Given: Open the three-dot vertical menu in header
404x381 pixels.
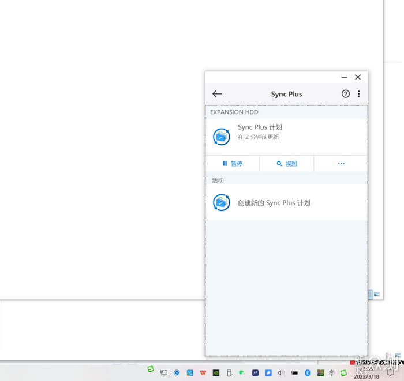Looking at the screenshot, I should (358, 94).
